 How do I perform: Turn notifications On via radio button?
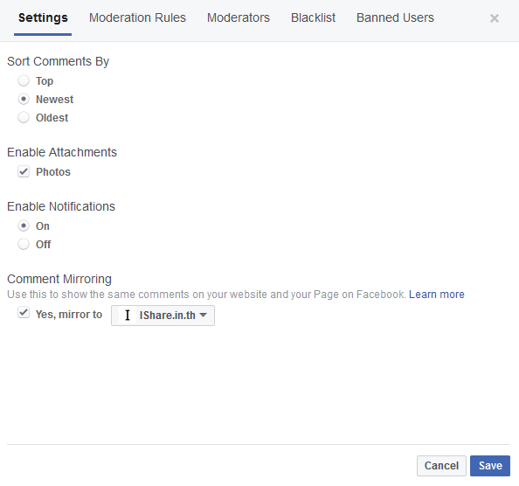click(24, 226)
